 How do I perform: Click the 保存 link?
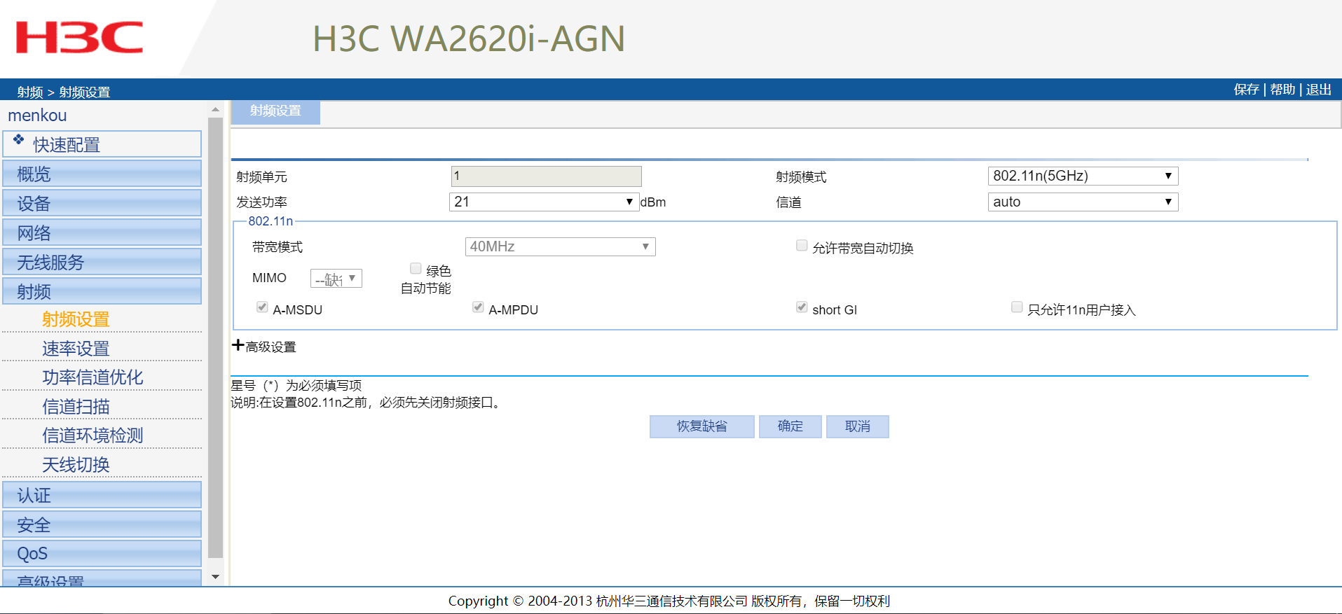coord(1247,90)
